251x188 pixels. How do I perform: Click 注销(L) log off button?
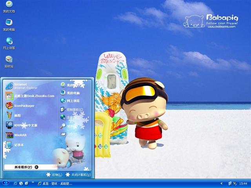(x=54, y=175)
